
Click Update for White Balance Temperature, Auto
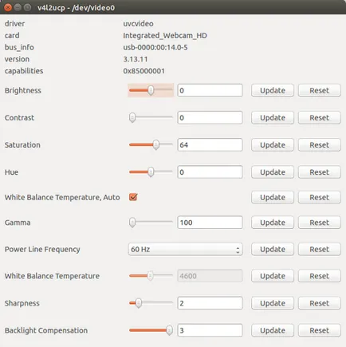click(x=273, y=197)
